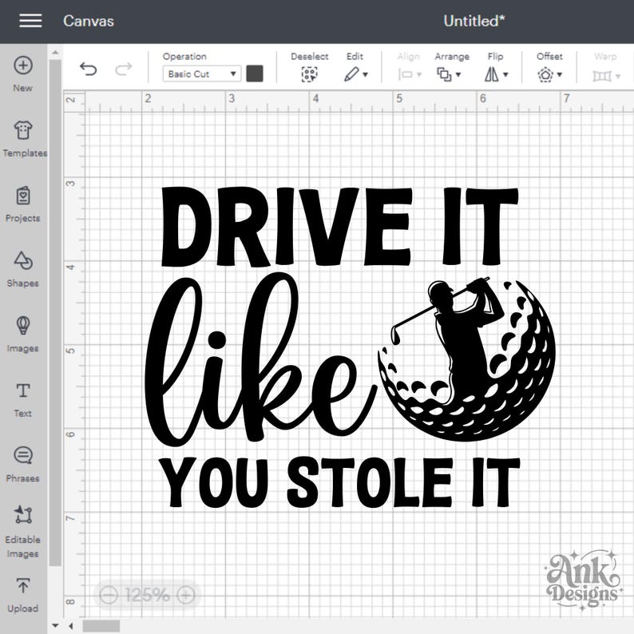Viewport: 634px width, 634px height.
Task: Select the script 'like' lettering
Action: [261, 359]
